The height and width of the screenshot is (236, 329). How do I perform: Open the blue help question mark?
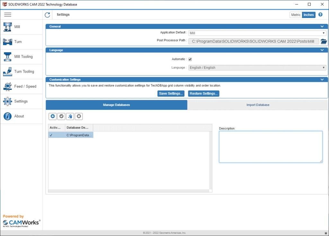(x=320, y=14)
